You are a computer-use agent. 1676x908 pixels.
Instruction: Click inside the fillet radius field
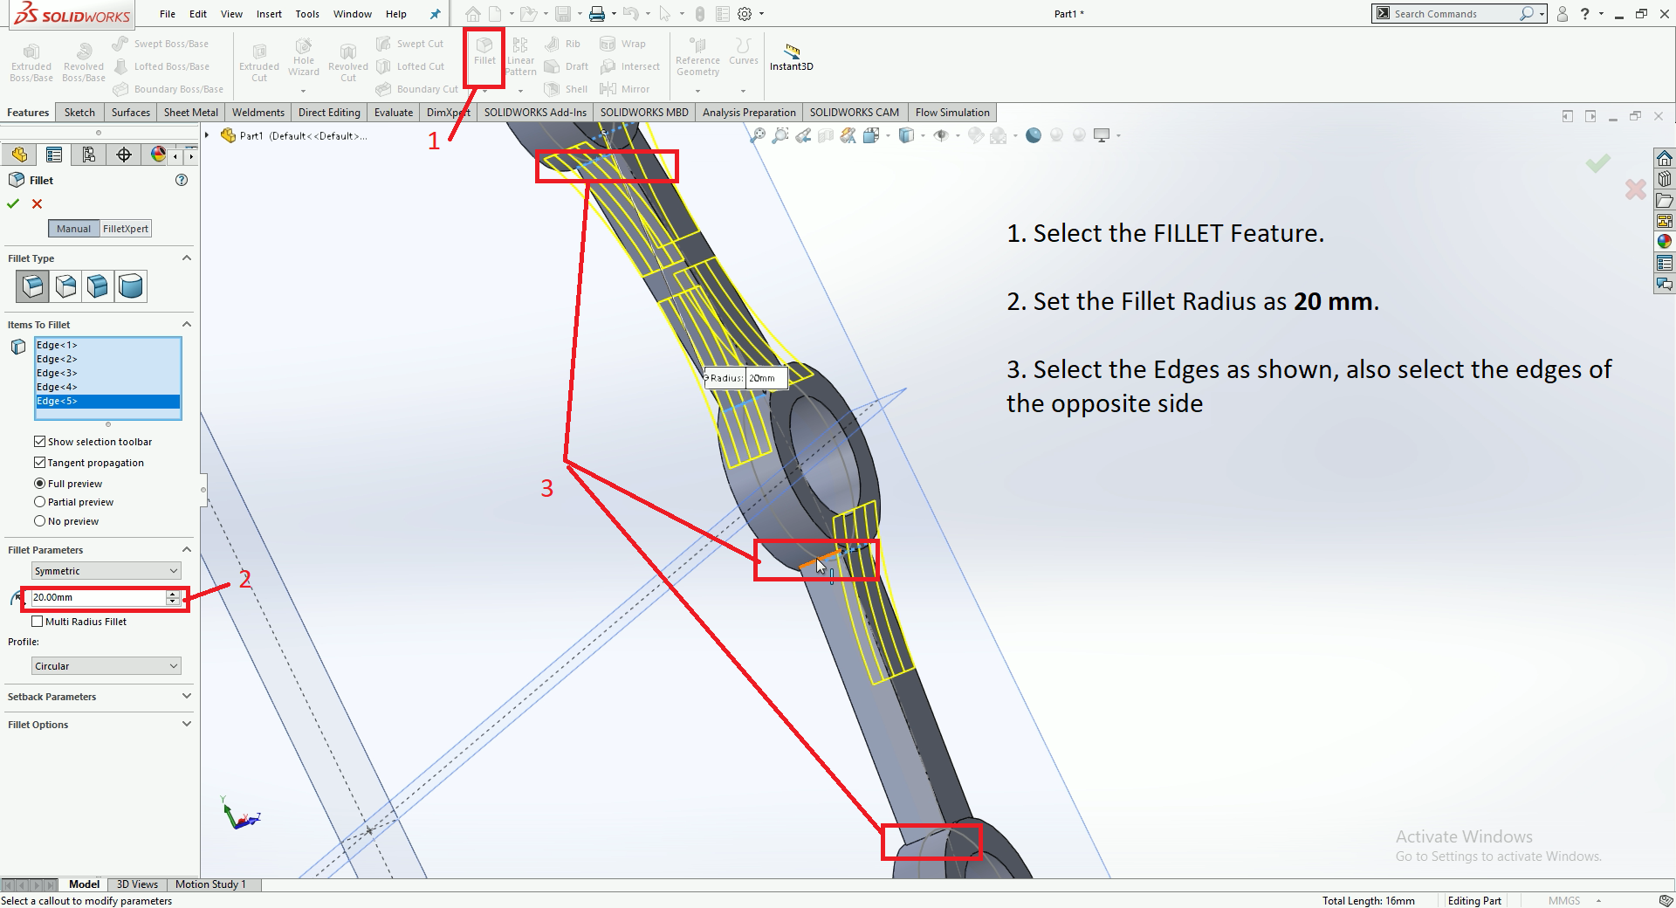tap(98, 597)
